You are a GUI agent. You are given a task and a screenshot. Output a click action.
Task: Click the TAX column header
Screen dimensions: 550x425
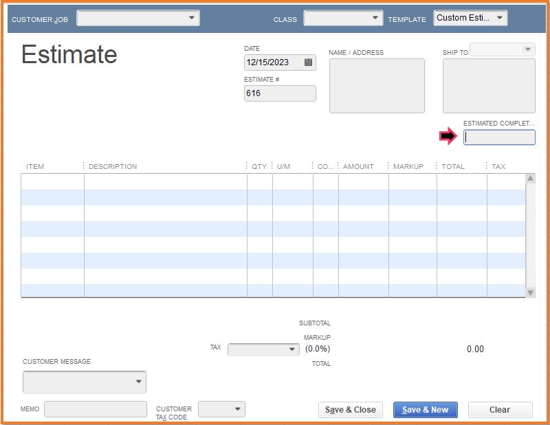pyautogui.click(x=498, y=166)
